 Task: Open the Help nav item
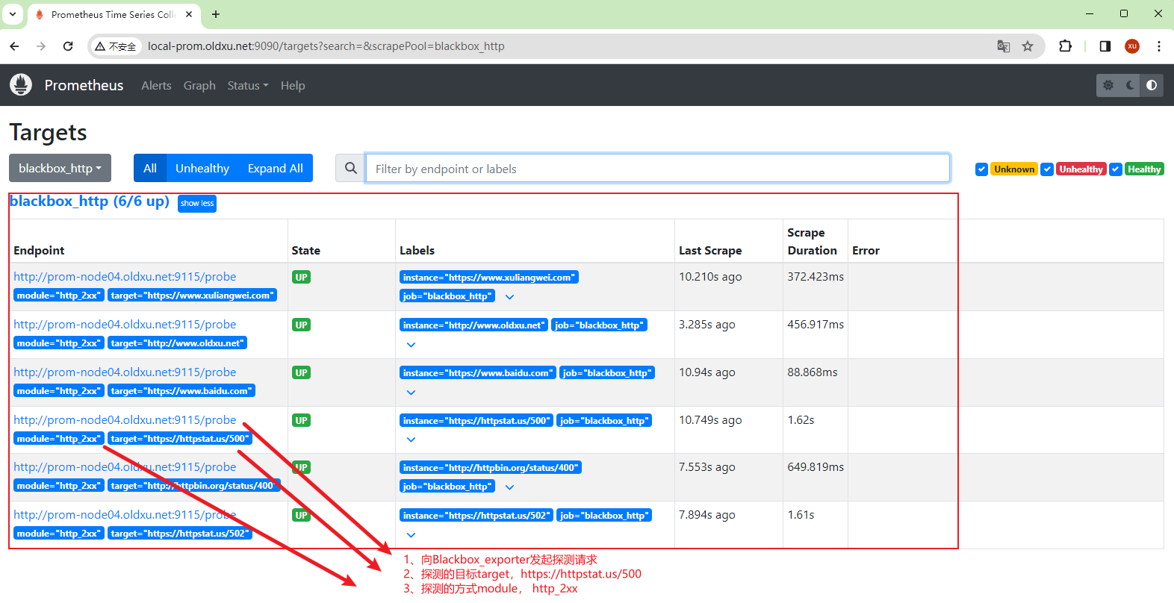click(x=293, y=85)
